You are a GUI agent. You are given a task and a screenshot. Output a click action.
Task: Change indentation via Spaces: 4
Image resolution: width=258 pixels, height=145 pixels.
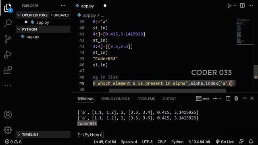click(x=129, y=142)
